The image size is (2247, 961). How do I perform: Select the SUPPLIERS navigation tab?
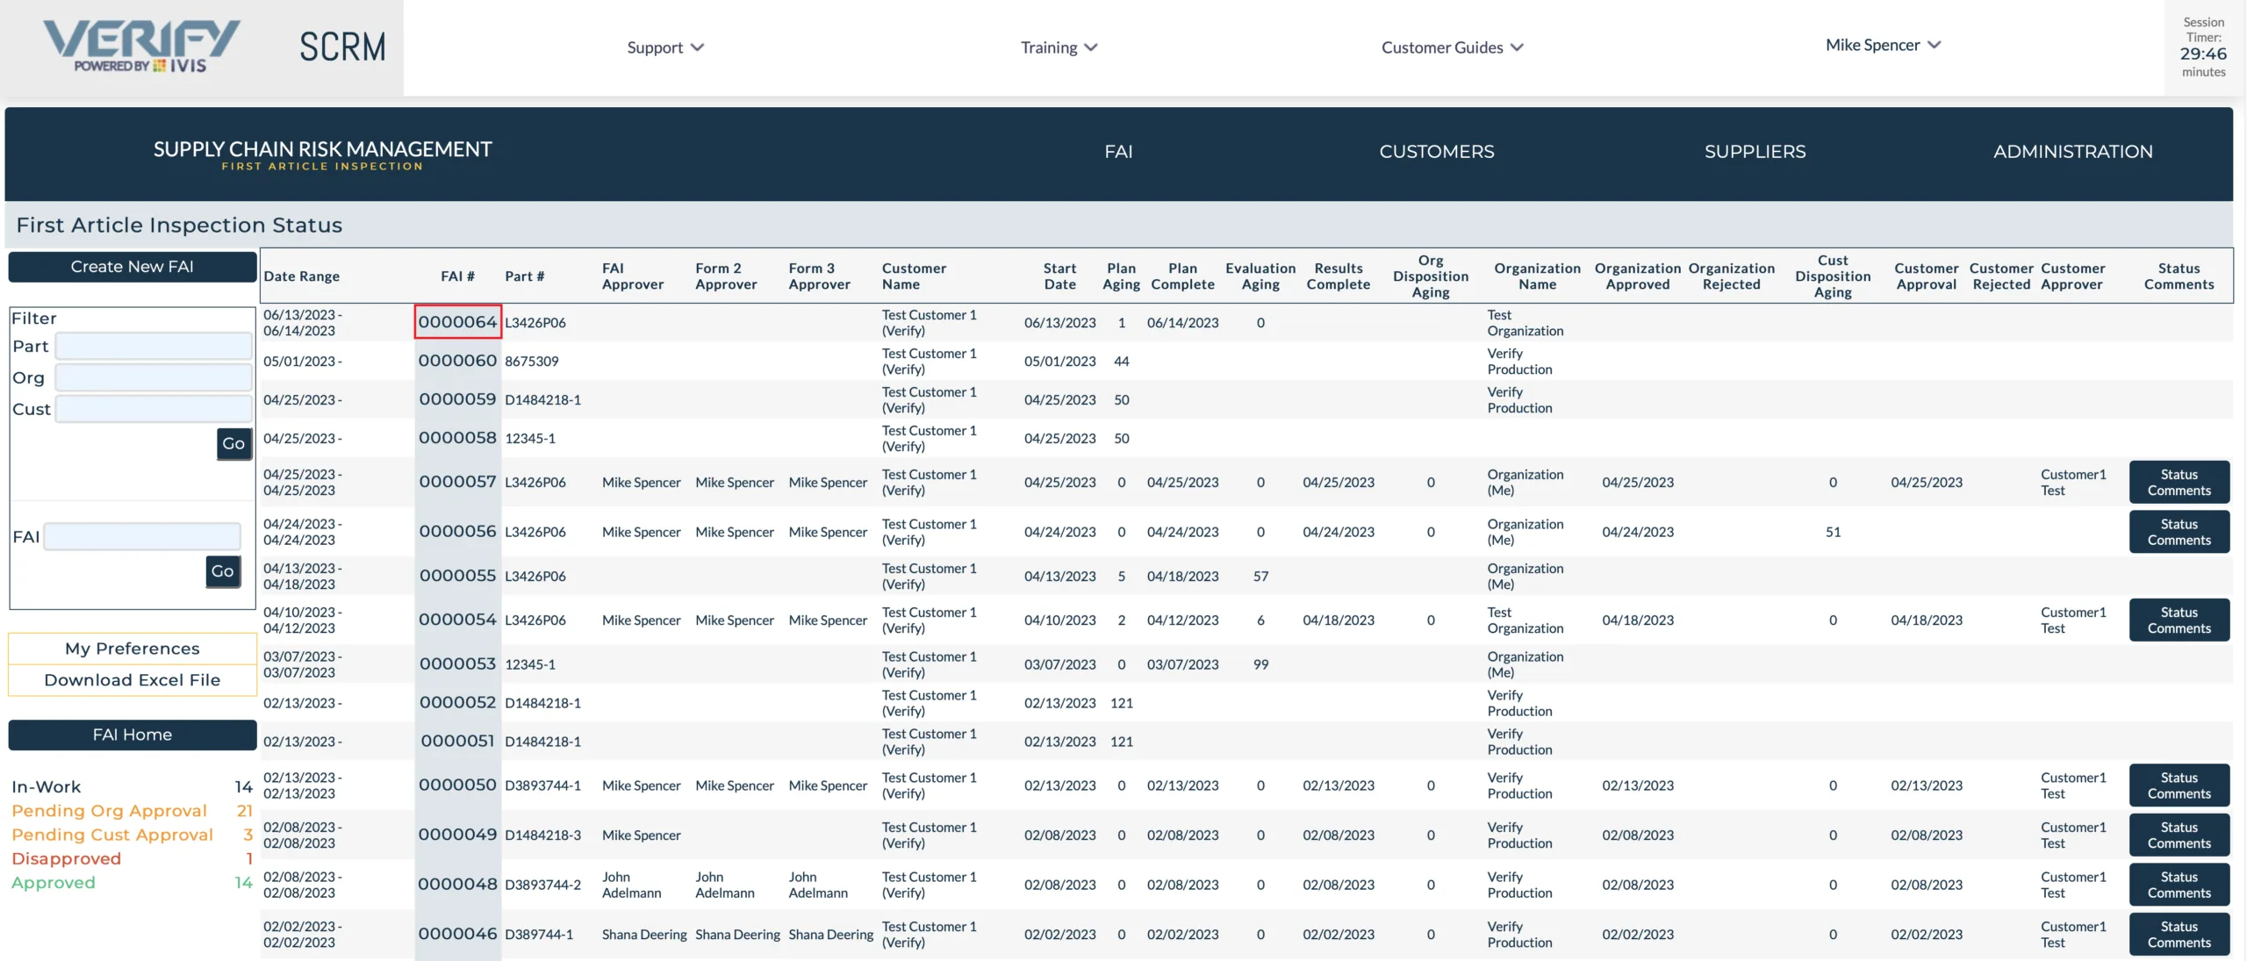click(1755, 152)
